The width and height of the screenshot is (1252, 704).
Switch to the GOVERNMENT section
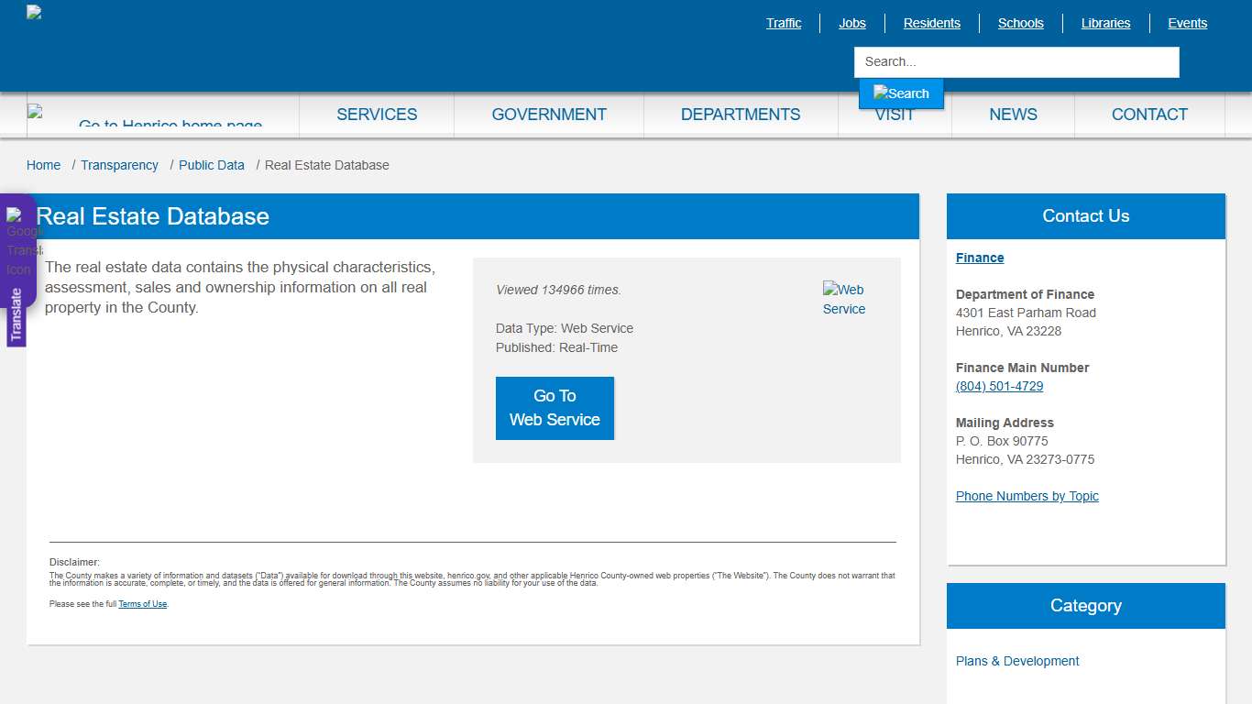click(549, 114)
